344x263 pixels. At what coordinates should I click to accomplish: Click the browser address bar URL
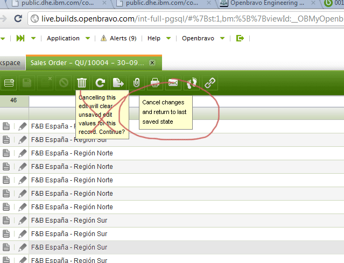pos(192,19)
